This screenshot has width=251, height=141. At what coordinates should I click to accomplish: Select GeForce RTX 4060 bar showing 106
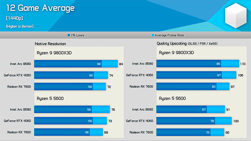pyautogui.click(x=196, y=75)
